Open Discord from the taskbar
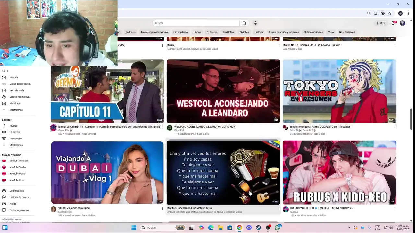The height and width of the screenshot is (233, 415). click(249, 227)
